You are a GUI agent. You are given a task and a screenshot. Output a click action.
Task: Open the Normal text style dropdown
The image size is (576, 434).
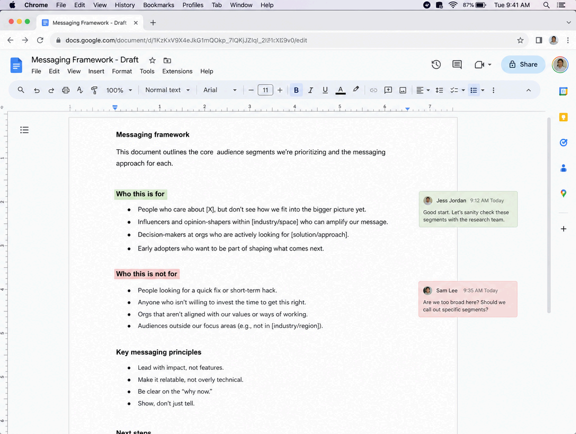[168, 90]
